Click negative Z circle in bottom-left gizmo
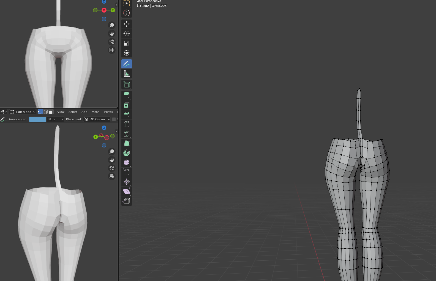This screenshot has height=281, width=436. pyautogui.click(x=104, y=145)
